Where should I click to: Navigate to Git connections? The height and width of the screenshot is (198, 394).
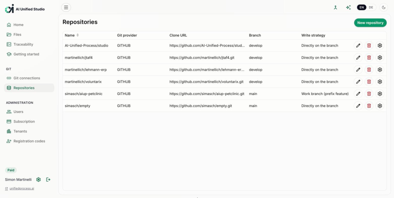click(29, 78)
